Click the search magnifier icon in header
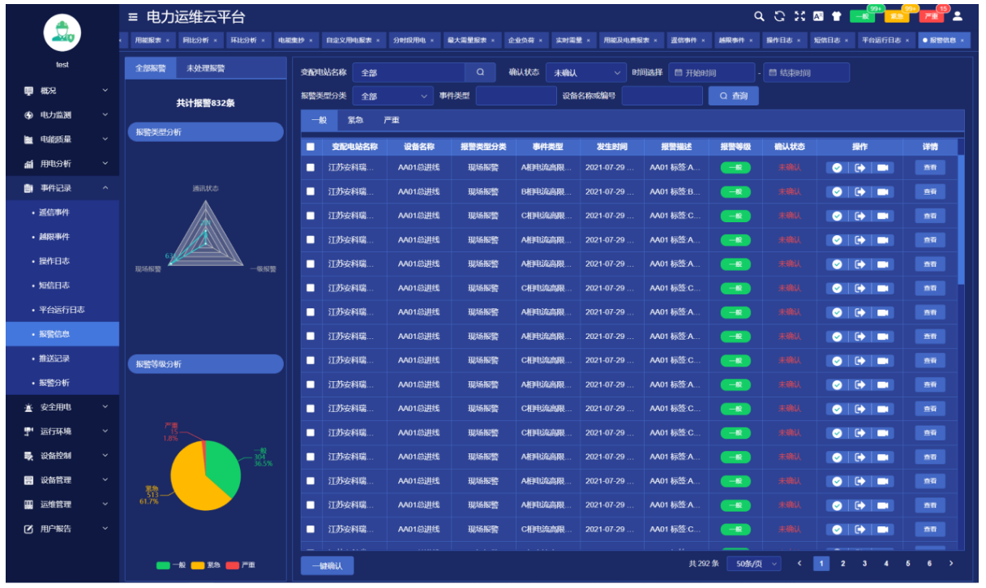986x588 pixels. [x=759, y=16]
